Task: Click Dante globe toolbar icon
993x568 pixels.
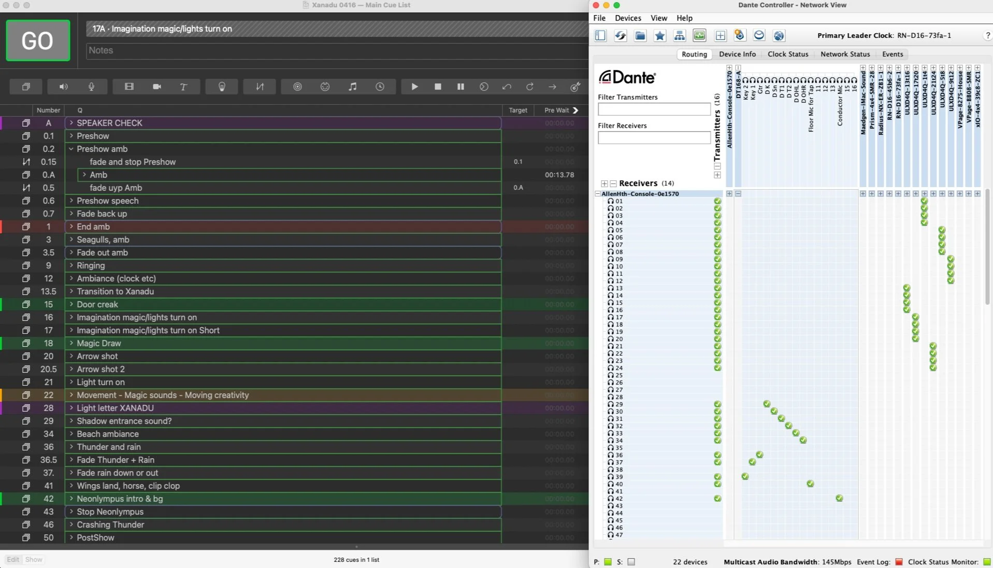Action: [x=779, y=35]
